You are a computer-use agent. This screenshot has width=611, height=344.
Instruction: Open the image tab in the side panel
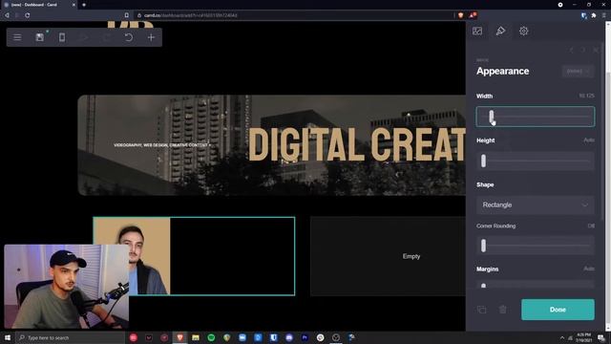[x=477, y=32]
